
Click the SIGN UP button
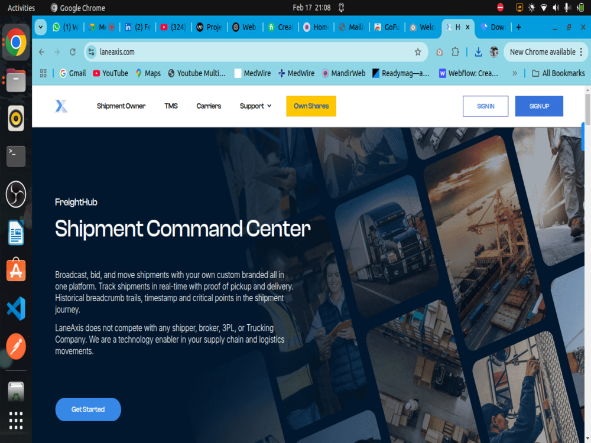539,106
